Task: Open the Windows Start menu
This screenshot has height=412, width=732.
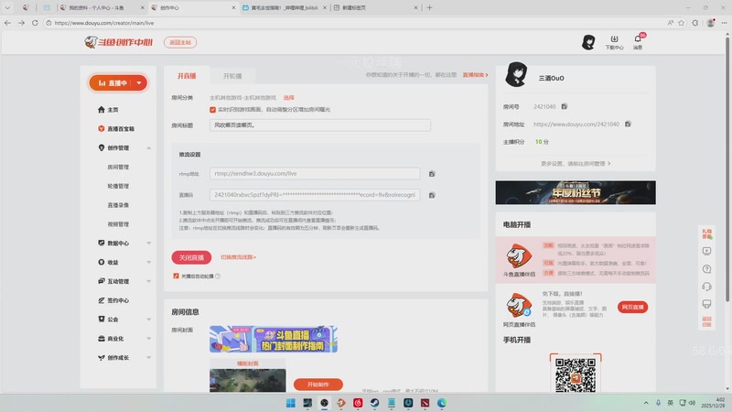Action: (x=290, y=403)
